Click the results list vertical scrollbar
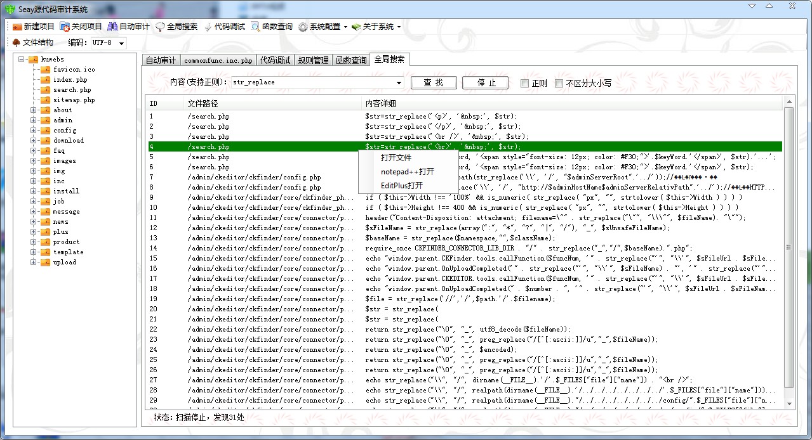 click(789, 247)
